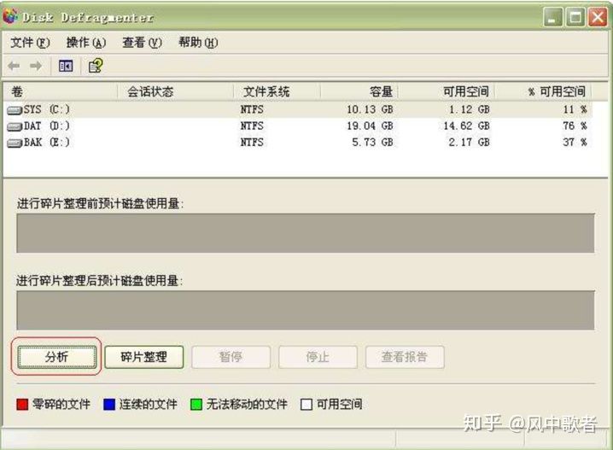613x450 pixels.
Task: Open the 操作(A) menu
Action: [86, 42]
